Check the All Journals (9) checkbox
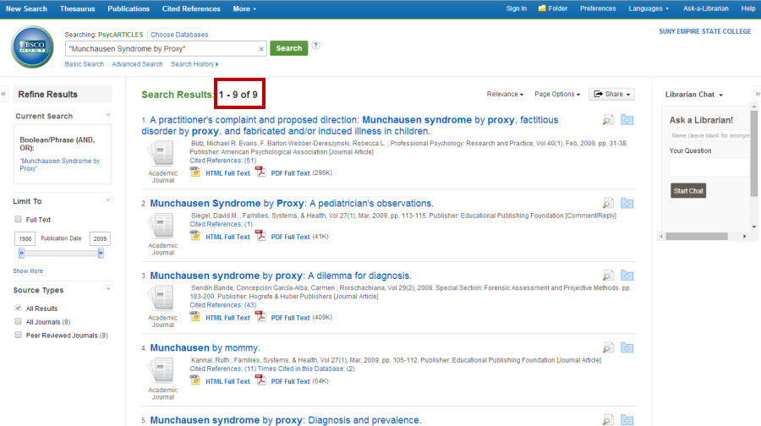The height and width of the screenshot is (426, 761). click(x=19, y=322)
